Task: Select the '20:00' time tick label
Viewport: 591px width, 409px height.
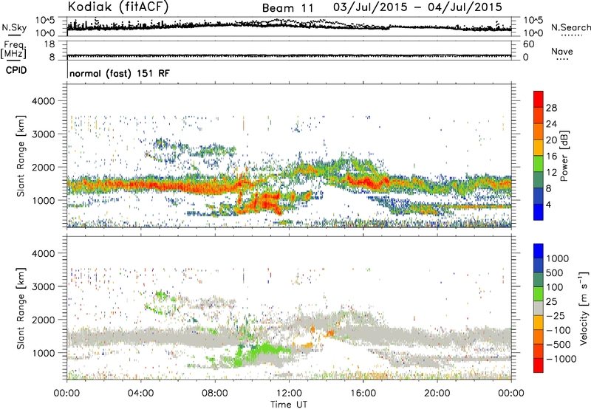Action: coord(437,393)
